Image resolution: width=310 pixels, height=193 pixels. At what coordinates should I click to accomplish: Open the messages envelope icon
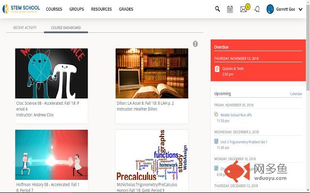pyautogui.click(x=243, y=9)
